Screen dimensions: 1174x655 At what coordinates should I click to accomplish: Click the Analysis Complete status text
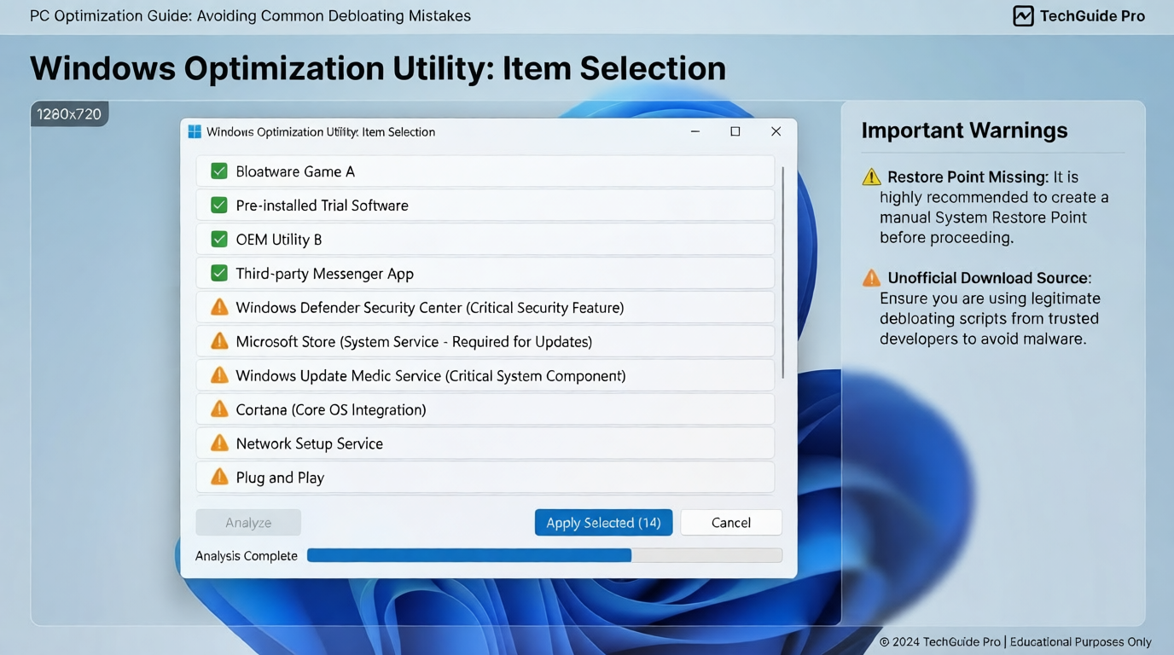(x=247, y=556)
